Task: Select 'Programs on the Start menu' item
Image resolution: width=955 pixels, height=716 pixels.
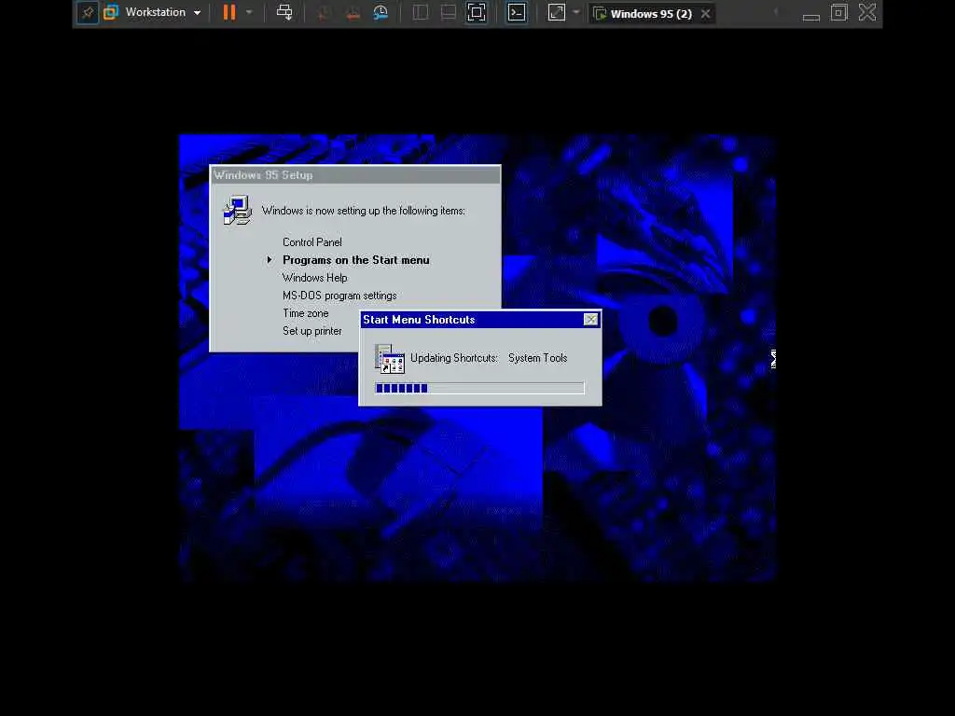Action: tap(355, 260)
